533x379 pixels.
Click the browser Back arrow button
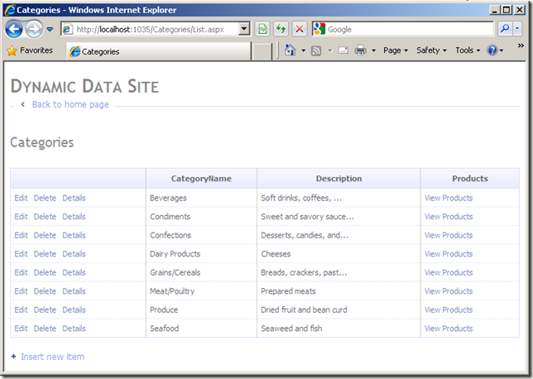pos(14,29)
